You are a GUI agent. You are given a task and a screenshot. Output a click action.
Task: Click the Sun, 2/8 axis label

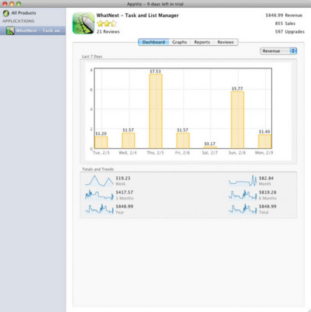tap(237, 153)
